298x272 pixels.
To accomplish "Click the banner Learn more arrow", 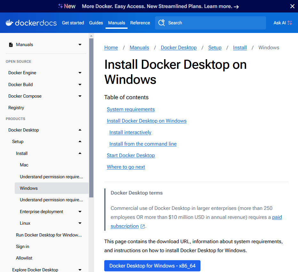I will point(236,7).
